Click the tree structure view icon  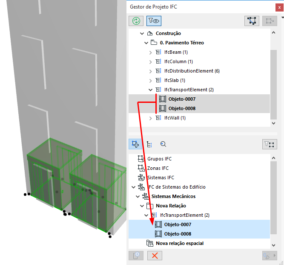pyautogui.click(x=149, y=144)
